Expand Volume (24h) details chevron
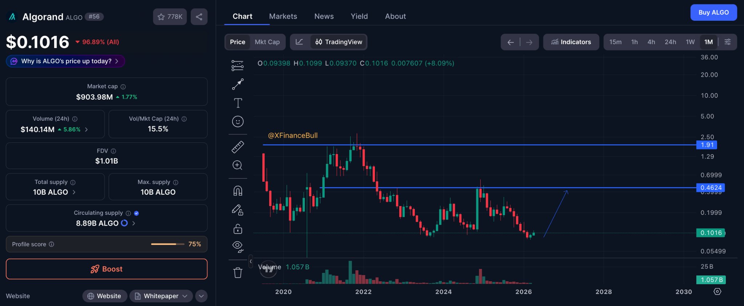 [86, 129]
